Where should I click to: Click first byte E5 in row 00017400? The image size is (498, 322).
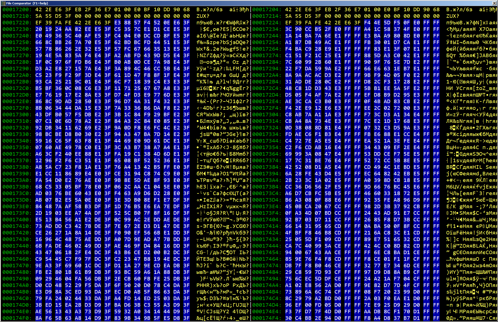39,220
